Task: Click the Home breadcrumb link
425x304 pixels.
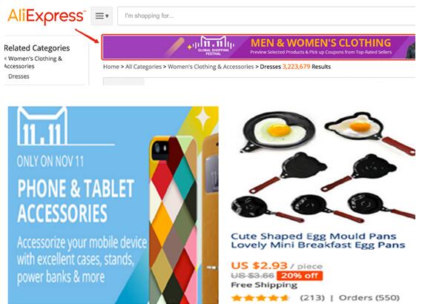Action: 111,67
